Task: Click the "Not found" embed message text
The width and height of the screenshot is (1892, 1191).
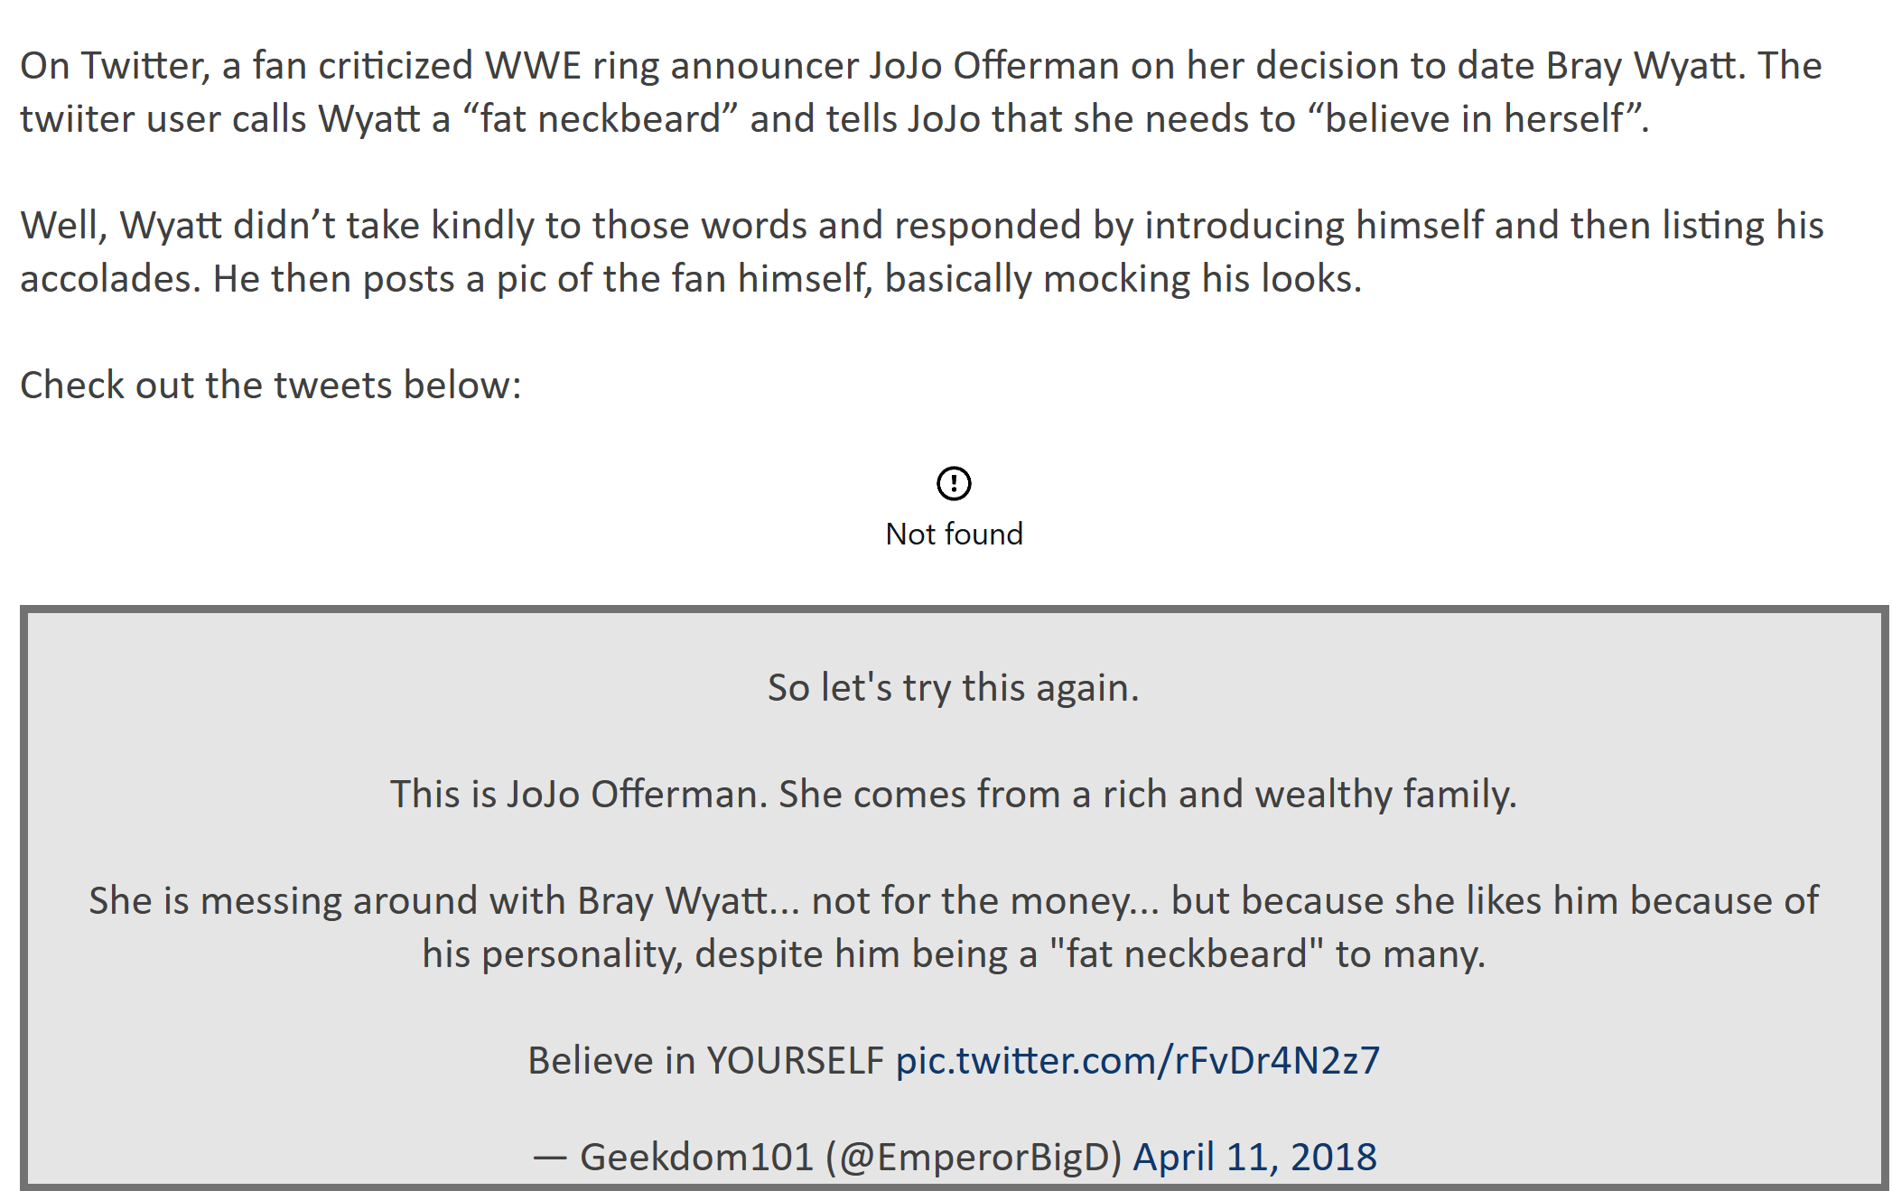Action: (954, 534)
